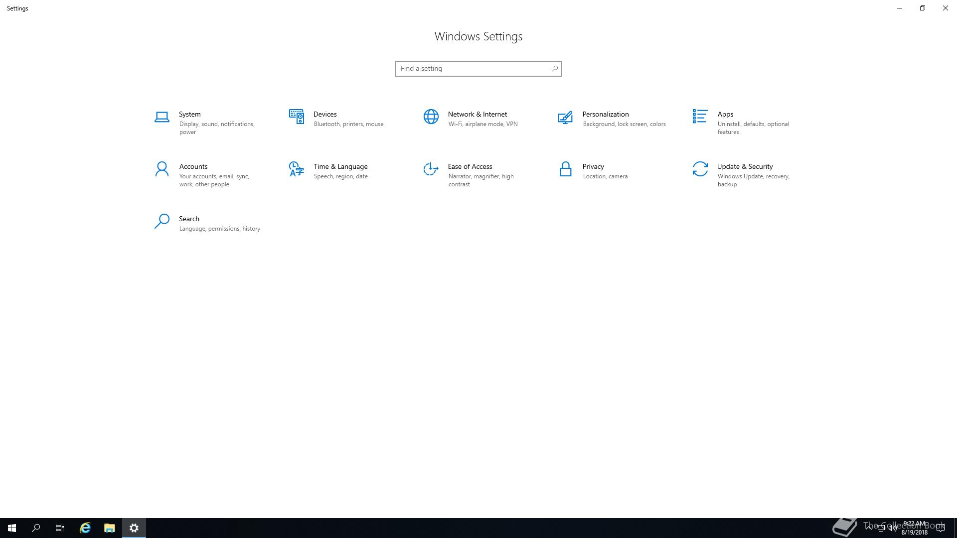Open the Apps list icon
This screenshot has width=957, height=538.
pyautogui.click(x=700, y=116)
